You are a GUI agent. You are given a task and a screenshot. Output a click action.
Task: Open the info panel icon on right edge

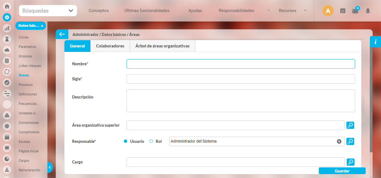[x=375, y=42]
